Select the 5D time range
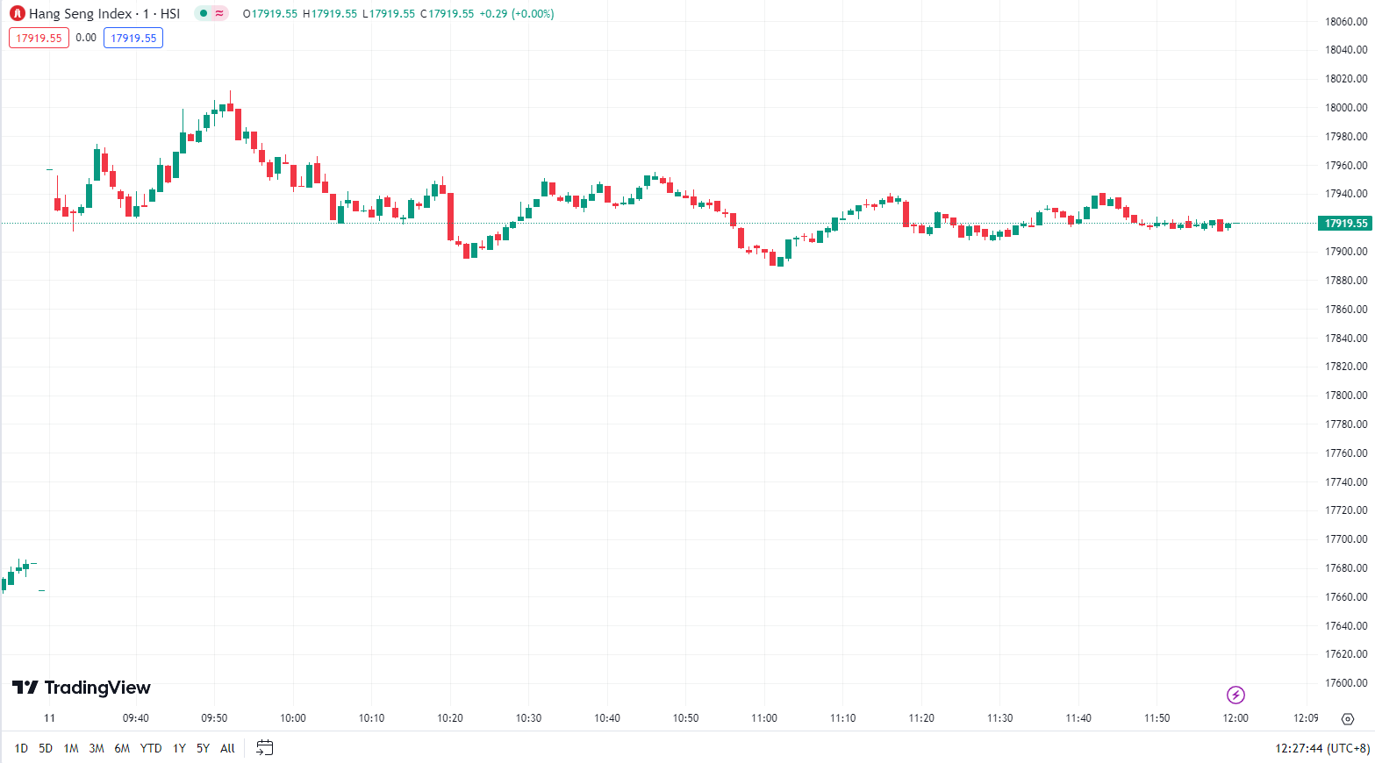 point(46,748)
